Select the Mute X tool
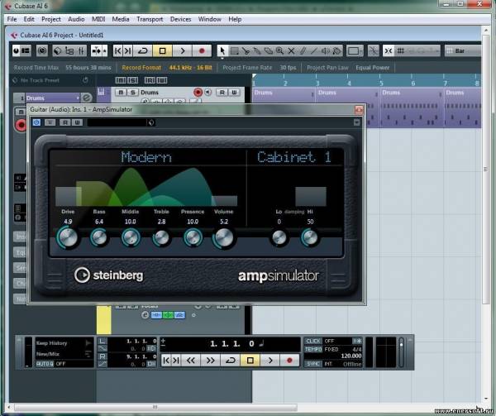Screen dimensions: 496x416 291,50
